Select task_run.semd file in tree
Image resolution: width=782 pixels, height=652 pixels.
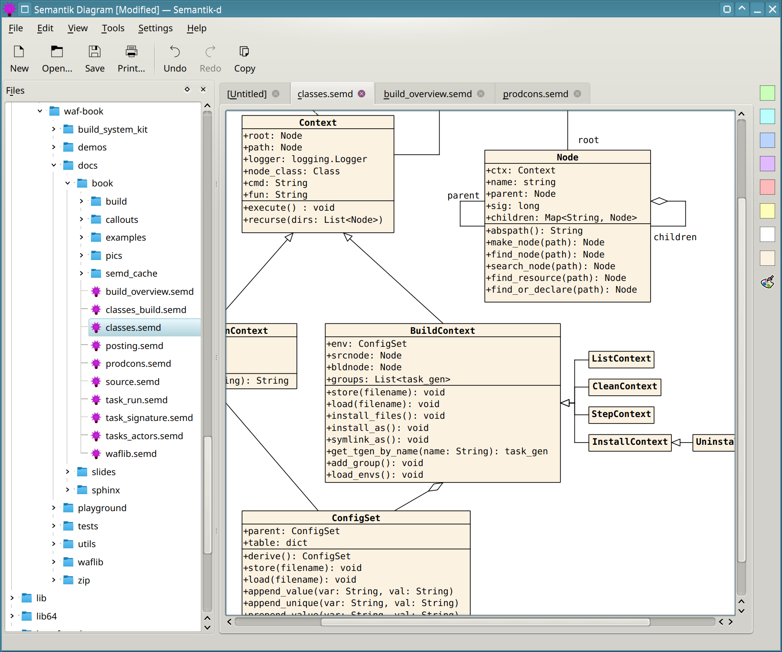(x=136, y=400)
